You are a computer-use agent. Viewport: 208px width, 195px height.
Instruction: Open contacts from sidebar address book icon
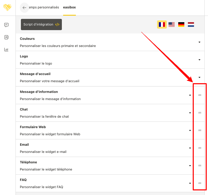tap(6, 37)
